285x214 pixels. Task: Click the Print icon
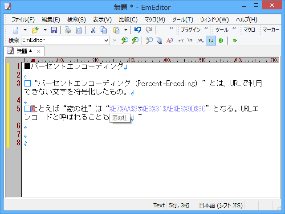(68, 30)
